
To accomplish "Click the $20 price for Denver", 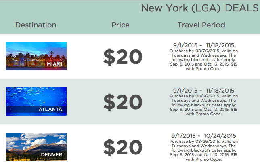I will [x=123, y=148].
